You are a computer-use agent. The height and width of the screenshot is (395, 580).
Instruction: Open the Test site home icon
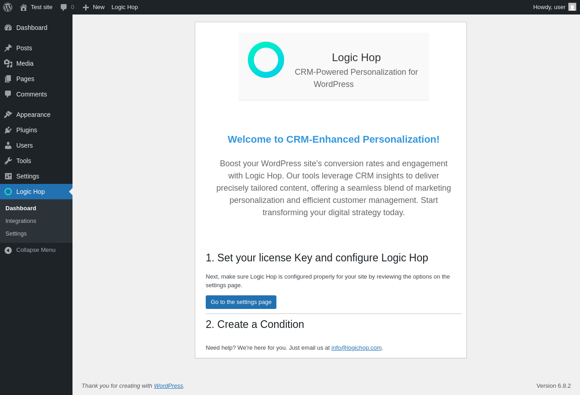24,7
